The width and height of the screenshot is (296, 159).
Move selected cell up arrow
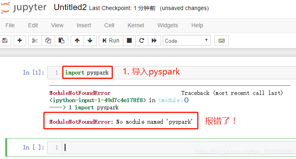click(77, 40)
